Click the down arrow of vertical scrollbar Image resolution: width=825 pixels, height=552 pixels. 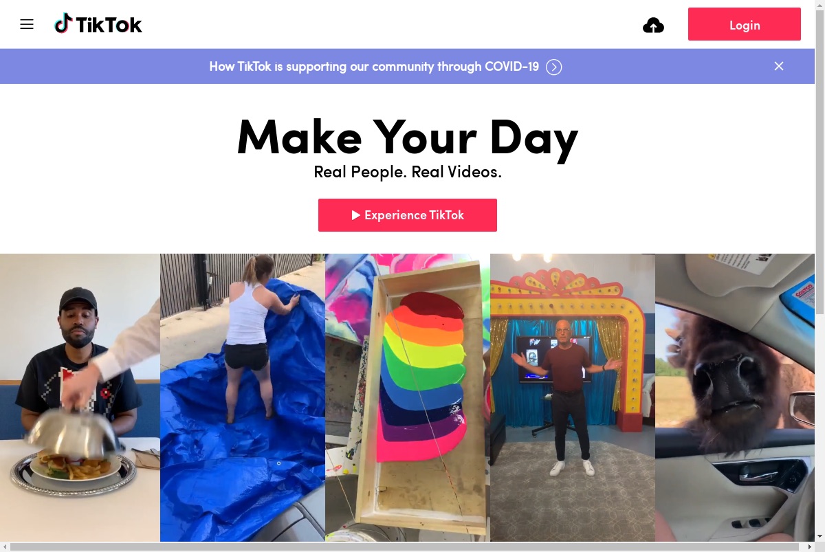(819, 536)
